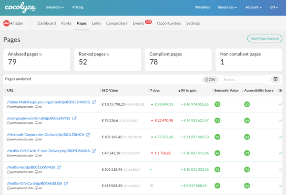Viewport: 286px width, 195px height.
Task: Open external link icon for Netflix-Inc page
Action: click(x=59, y=167)
